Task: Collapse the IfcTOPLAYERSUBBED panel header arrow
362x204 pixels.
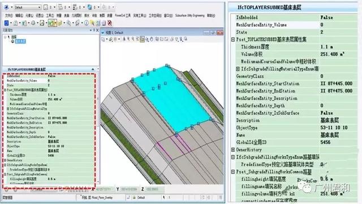Action: 93,69
